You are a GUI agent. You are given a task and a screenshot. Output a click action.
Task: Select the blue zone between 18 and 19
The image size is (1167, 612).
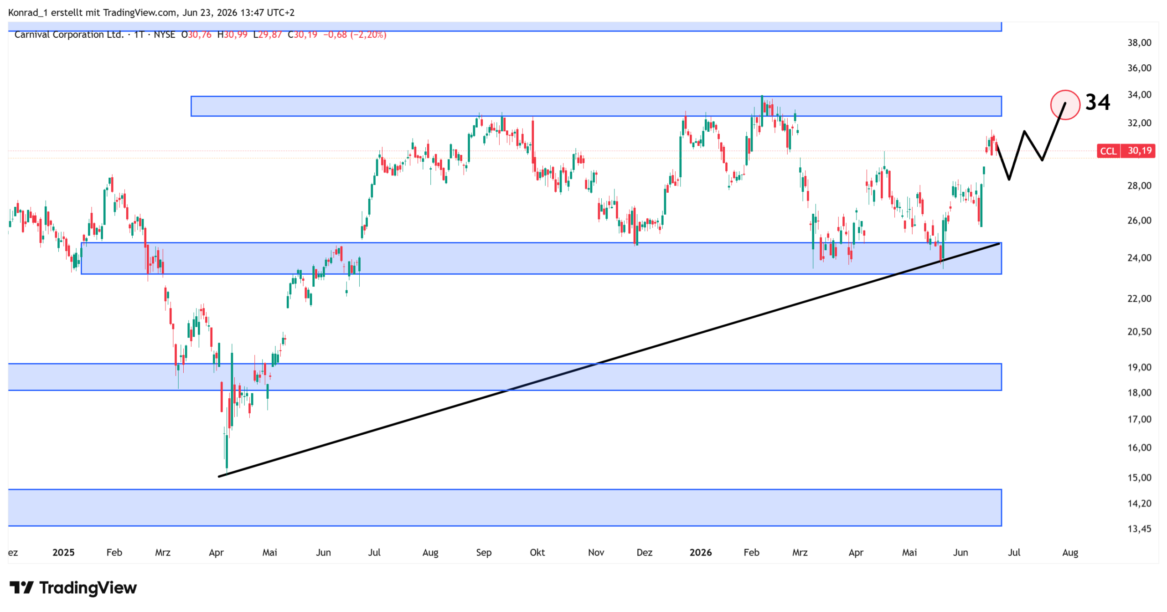pyautogui.click(x=505, y=377)
